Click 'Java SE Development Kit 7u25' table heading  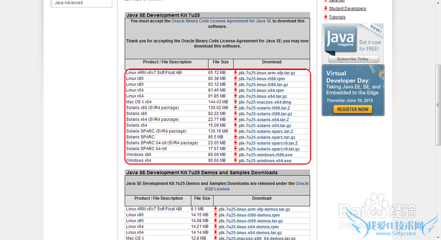tap(163, 15)
